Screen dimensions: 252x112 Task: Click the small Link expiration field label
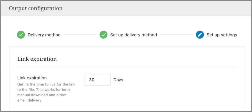pyautogui.click(x=32, y=78)
